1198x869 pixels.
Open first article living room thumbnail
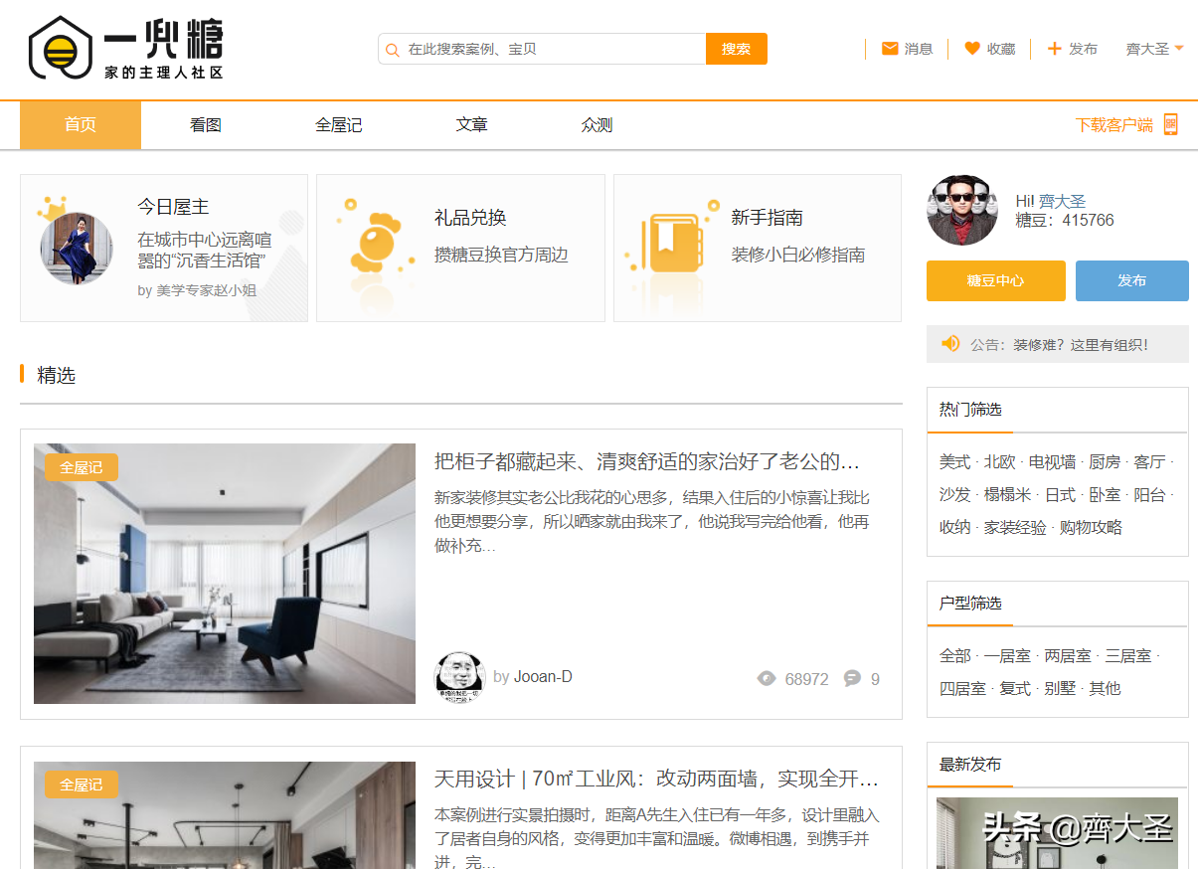point(225,574)
